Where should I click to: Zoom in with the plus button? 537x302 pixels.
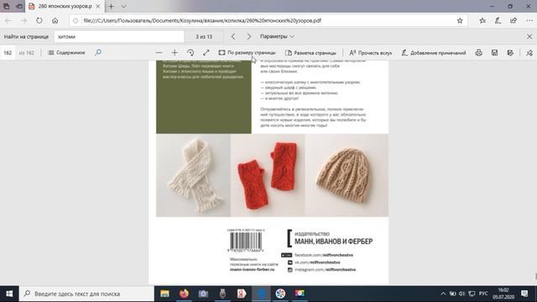(175, 53)
